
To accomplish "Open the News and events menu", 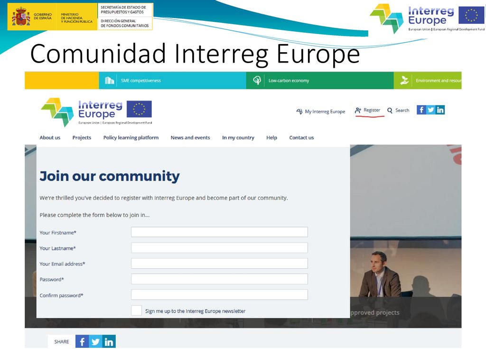I will coord(190,137).
